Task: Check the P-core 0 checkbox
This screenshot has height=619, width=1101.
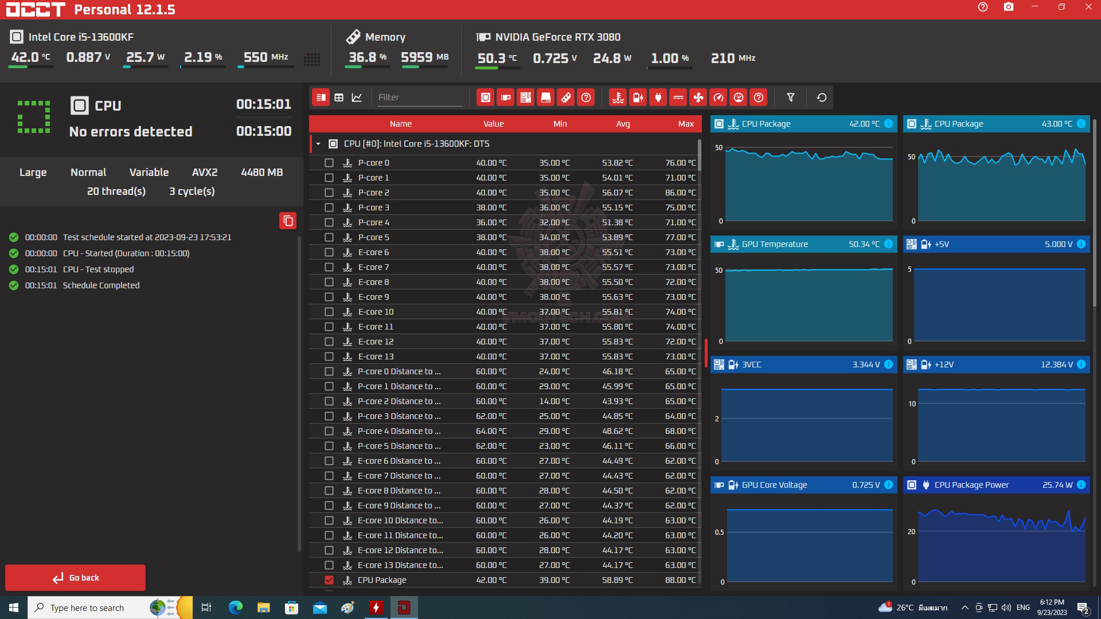Action: [x=329, y=163]
